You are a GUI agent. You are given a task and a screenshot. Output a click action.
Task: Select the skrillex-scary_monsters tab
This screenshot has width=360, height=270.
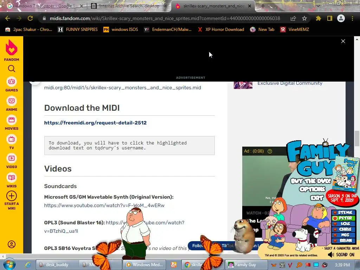tap(213, 6)
